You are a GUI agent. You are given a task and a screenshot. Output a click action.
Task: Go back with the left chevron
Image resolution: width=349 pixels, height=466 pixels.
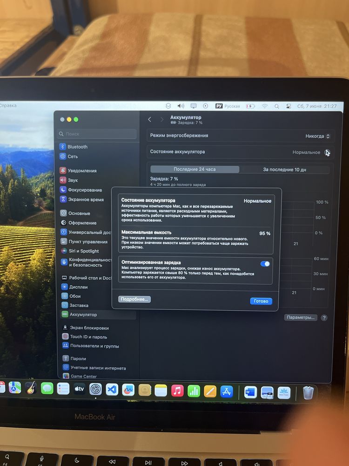pos(149,119)
